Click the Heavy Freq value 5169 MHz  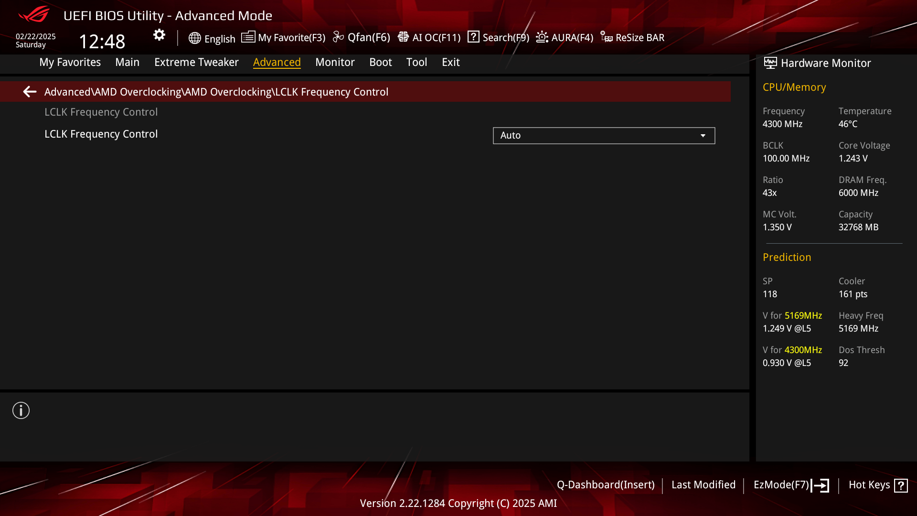click(x=858, y=329)
